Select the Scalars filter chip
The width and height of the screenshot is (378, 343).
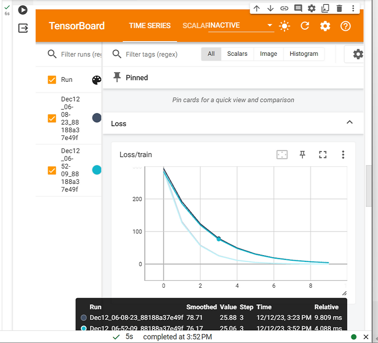(x=237, y=54)
